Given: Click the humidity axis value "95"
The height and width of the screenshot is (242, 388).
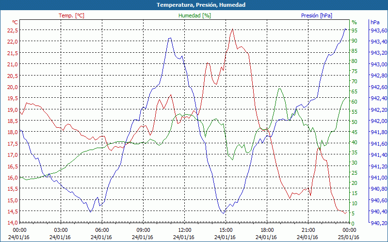Looking at the screenshot, I should tap(355, 30).
